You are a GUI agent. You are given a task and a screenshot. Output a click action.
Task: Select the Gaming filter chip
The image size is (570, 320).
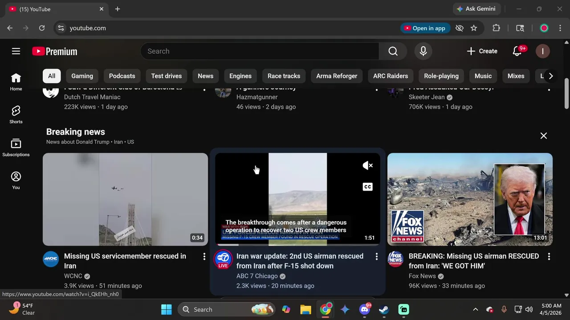[x=82, y=76]
